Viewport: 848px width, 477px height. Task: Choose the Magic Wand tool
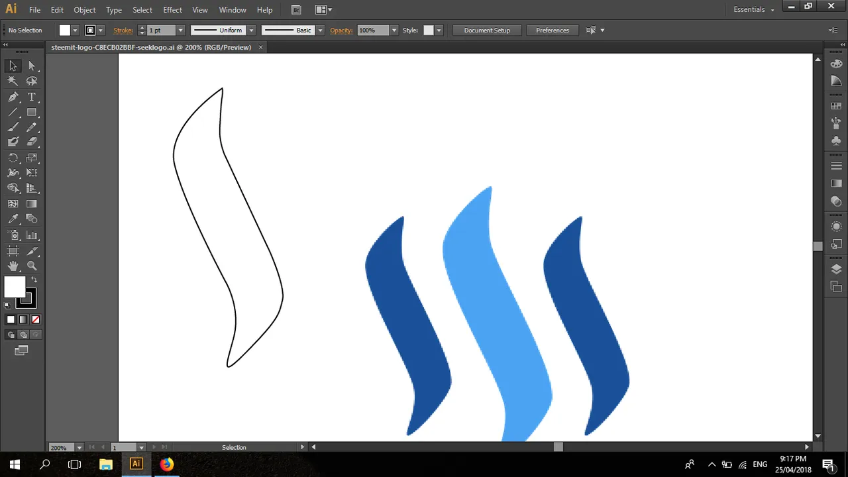[x=13, y=81]
